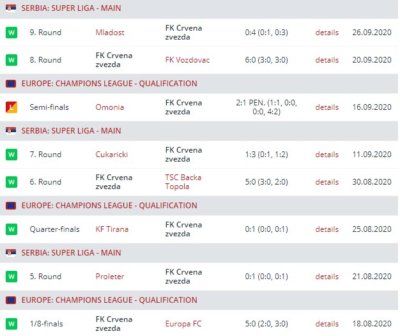Open the TSC Backa Topola team link

point(183,182)
